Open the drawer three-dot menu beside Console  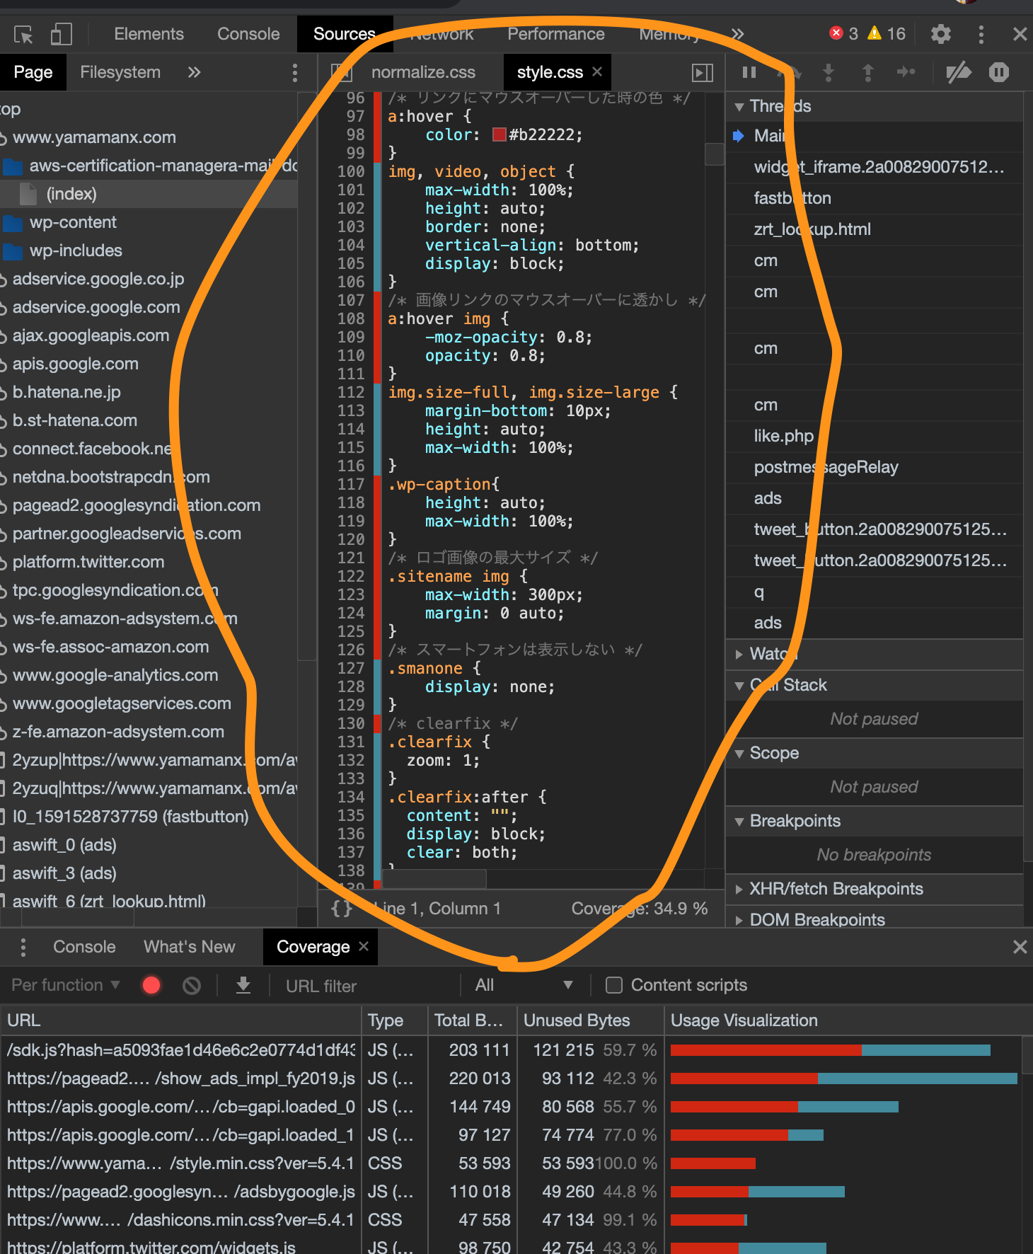click(x=23, y=947)
